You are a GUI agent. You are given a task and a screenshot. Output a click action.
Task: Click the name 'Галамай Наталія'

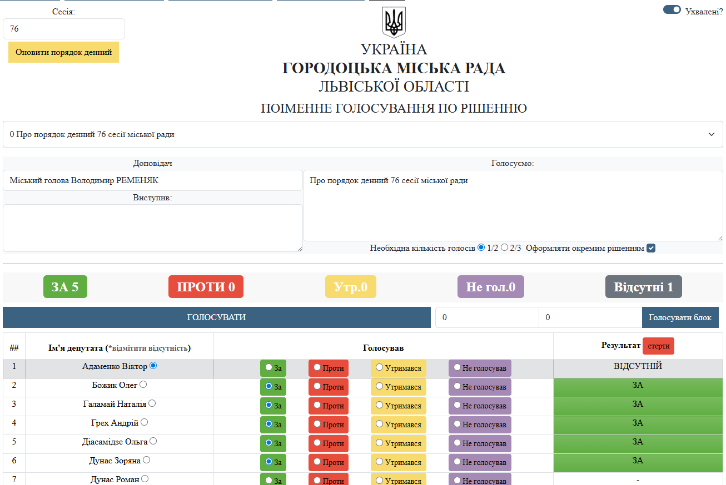pos(115,404)
